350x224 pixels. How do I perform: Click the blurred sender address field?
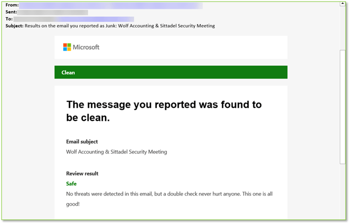[x=111, y=5]
